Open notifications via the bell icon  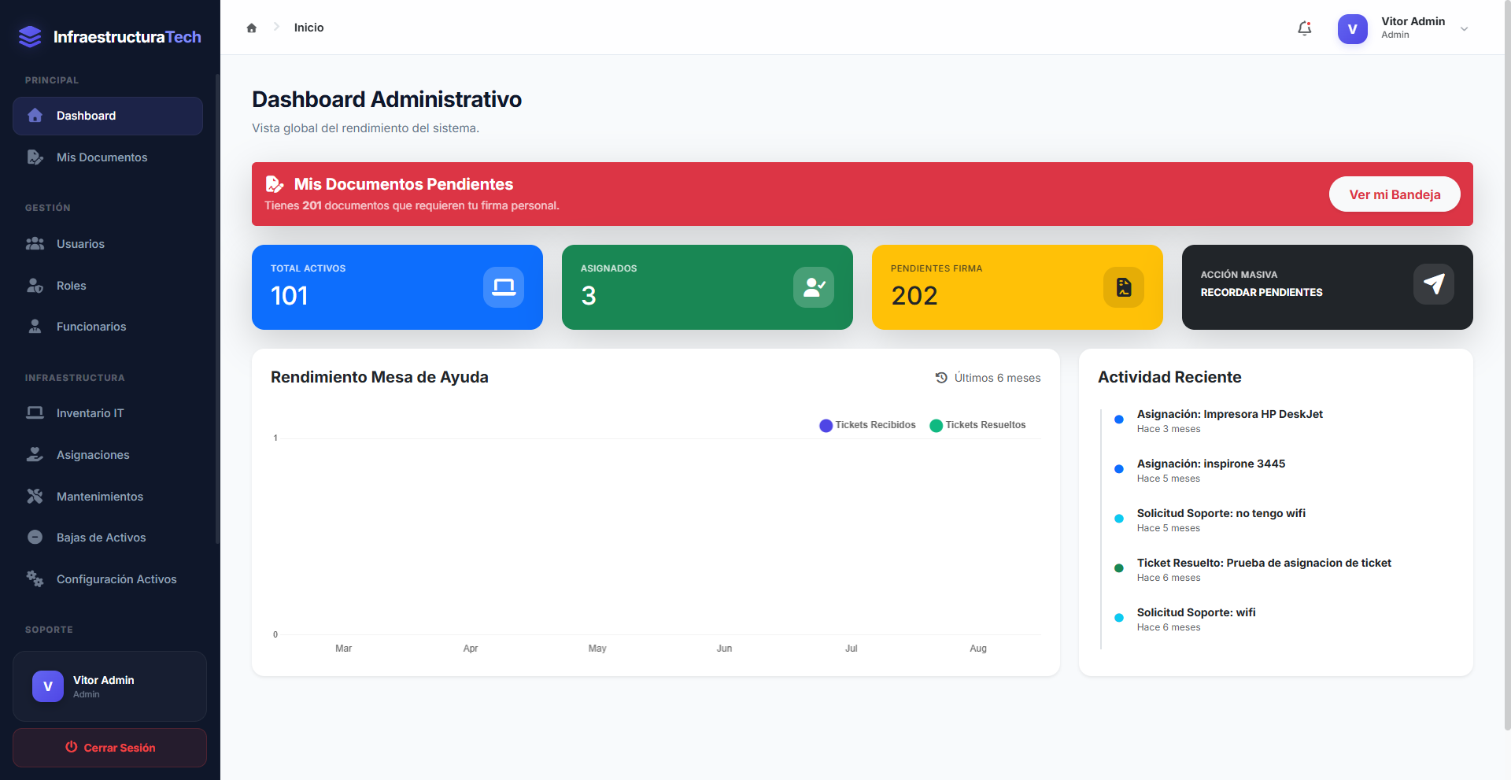[x=1304, y=28]
